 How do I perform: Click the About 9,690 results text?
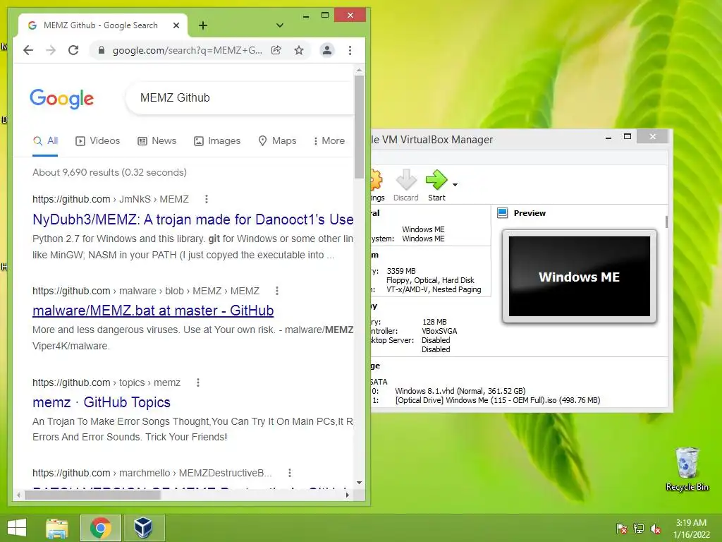click(x=109, y=172)
